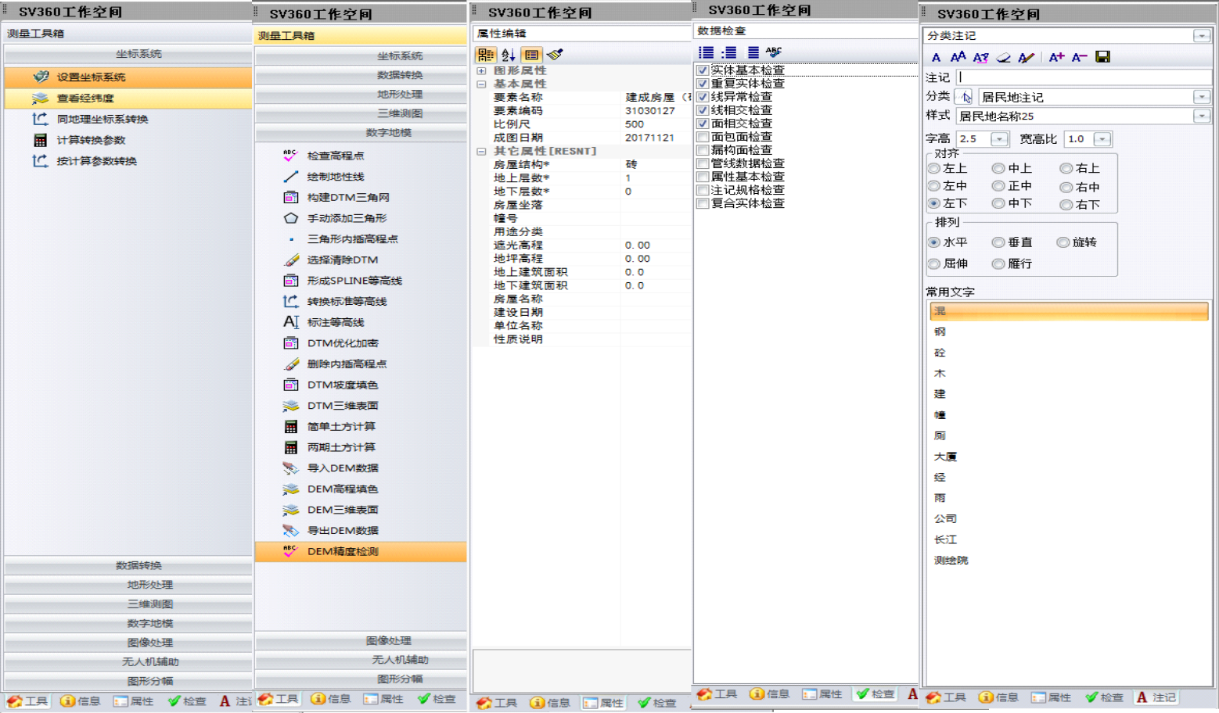Screen dimensions: 1219x713
Task: Click the 设置坐标系统 globe icon
Action: pyautogui.click(x=41, y=77)
